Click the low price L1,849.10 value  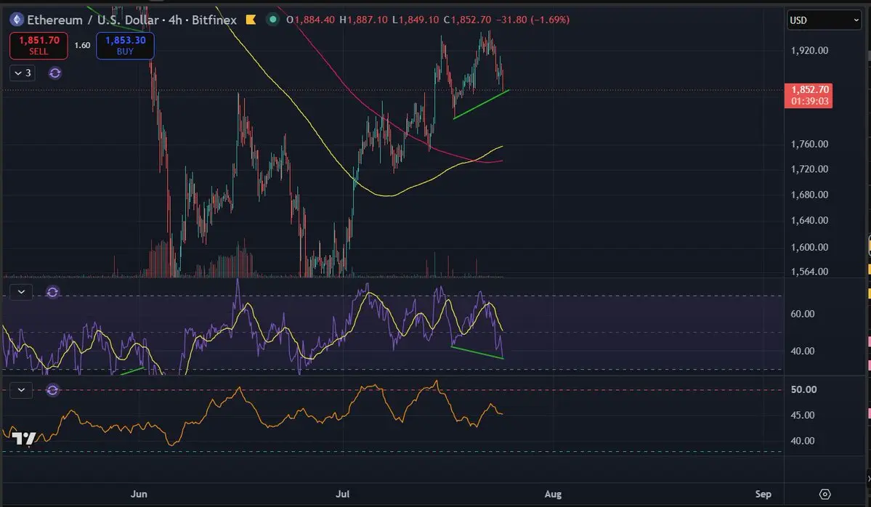pos(416,20)
